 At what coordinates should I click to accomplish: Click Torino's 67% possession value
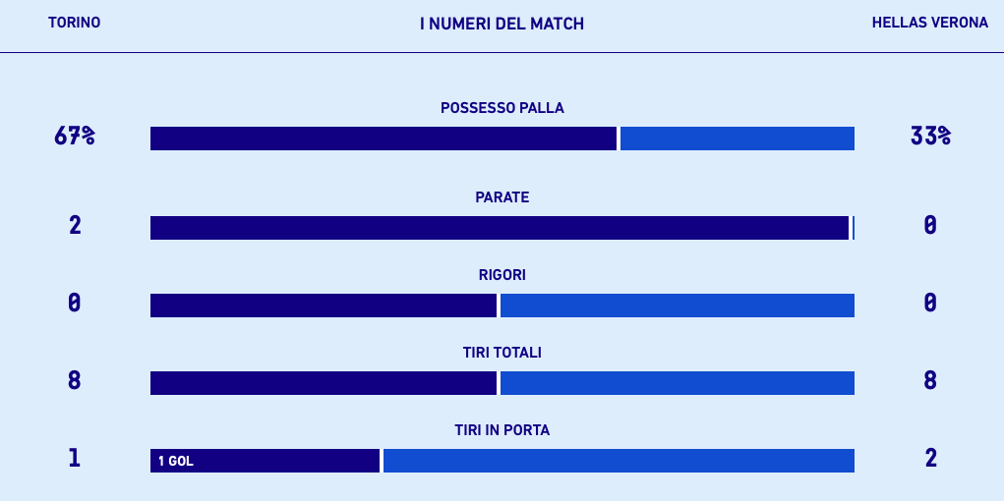pyautogui.click(x=75, y=138)
